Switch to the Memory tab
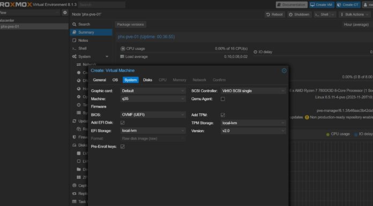This screenshot has width=373, height=206. pyautogui.click(x=180, y=80)
